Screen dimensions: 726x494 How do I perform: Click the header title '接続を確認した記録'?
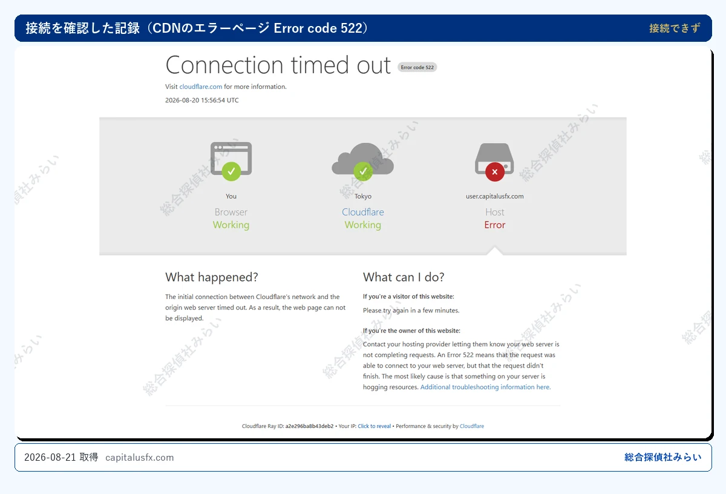[83, 28]
